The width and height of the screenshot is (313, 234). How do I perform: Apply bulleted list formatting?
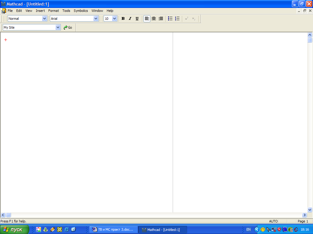tap(170, 19)
